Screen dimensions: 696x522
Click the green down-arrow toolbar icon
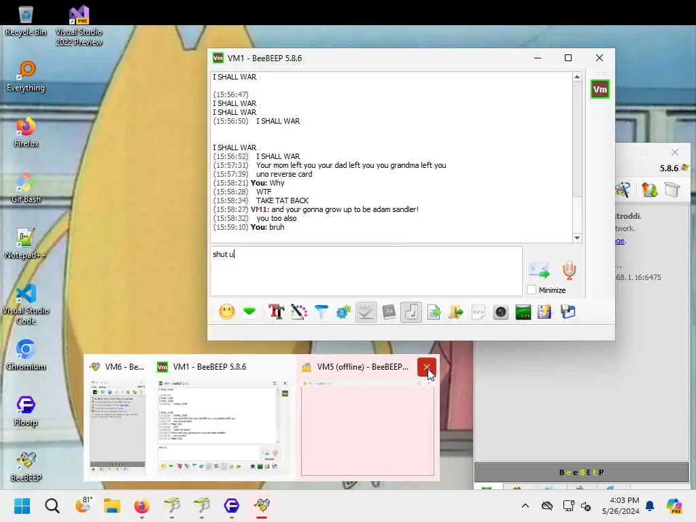point(249,311)
